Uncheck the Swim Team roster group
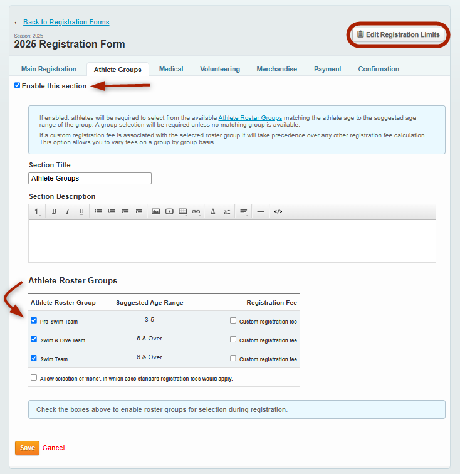This screenshot has height=474, width=460. pos(34,358)
